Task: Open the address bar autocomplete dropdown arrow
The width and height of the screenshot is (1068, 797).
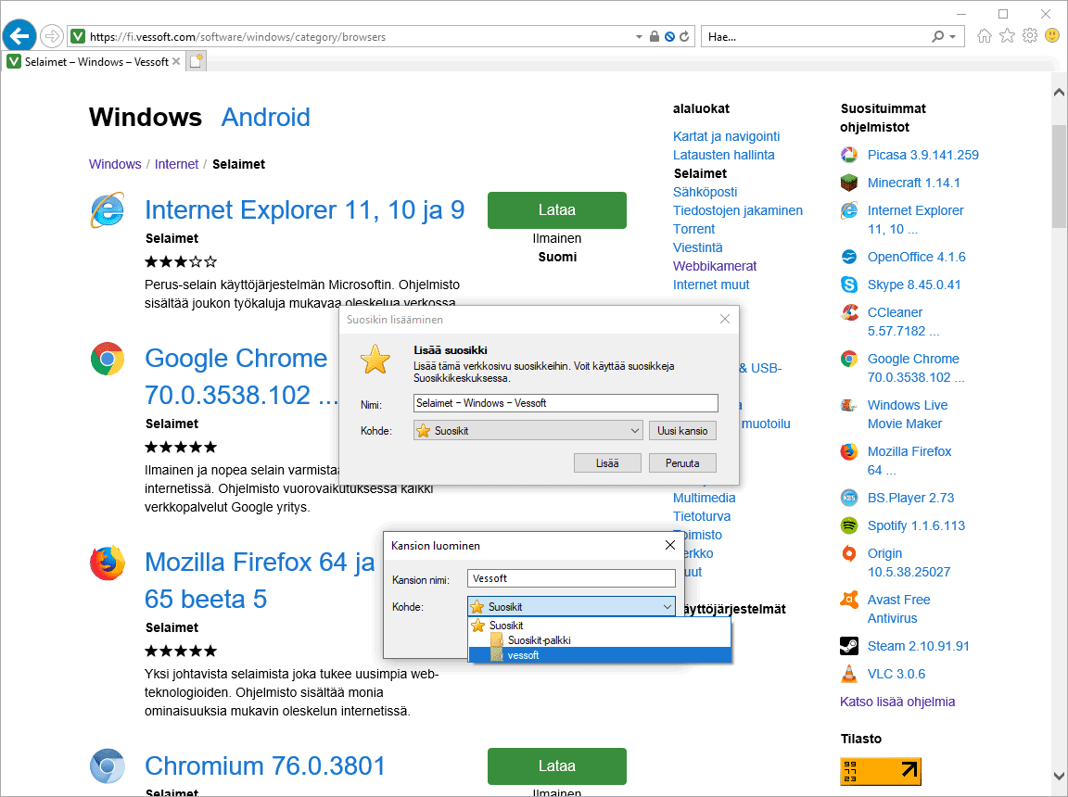Action: (x=639, y=37)
